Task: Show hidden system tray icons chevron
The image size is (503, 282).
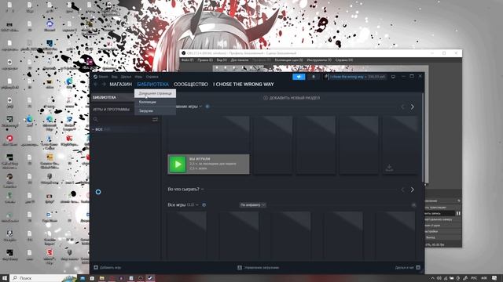Action: [432, 278]
